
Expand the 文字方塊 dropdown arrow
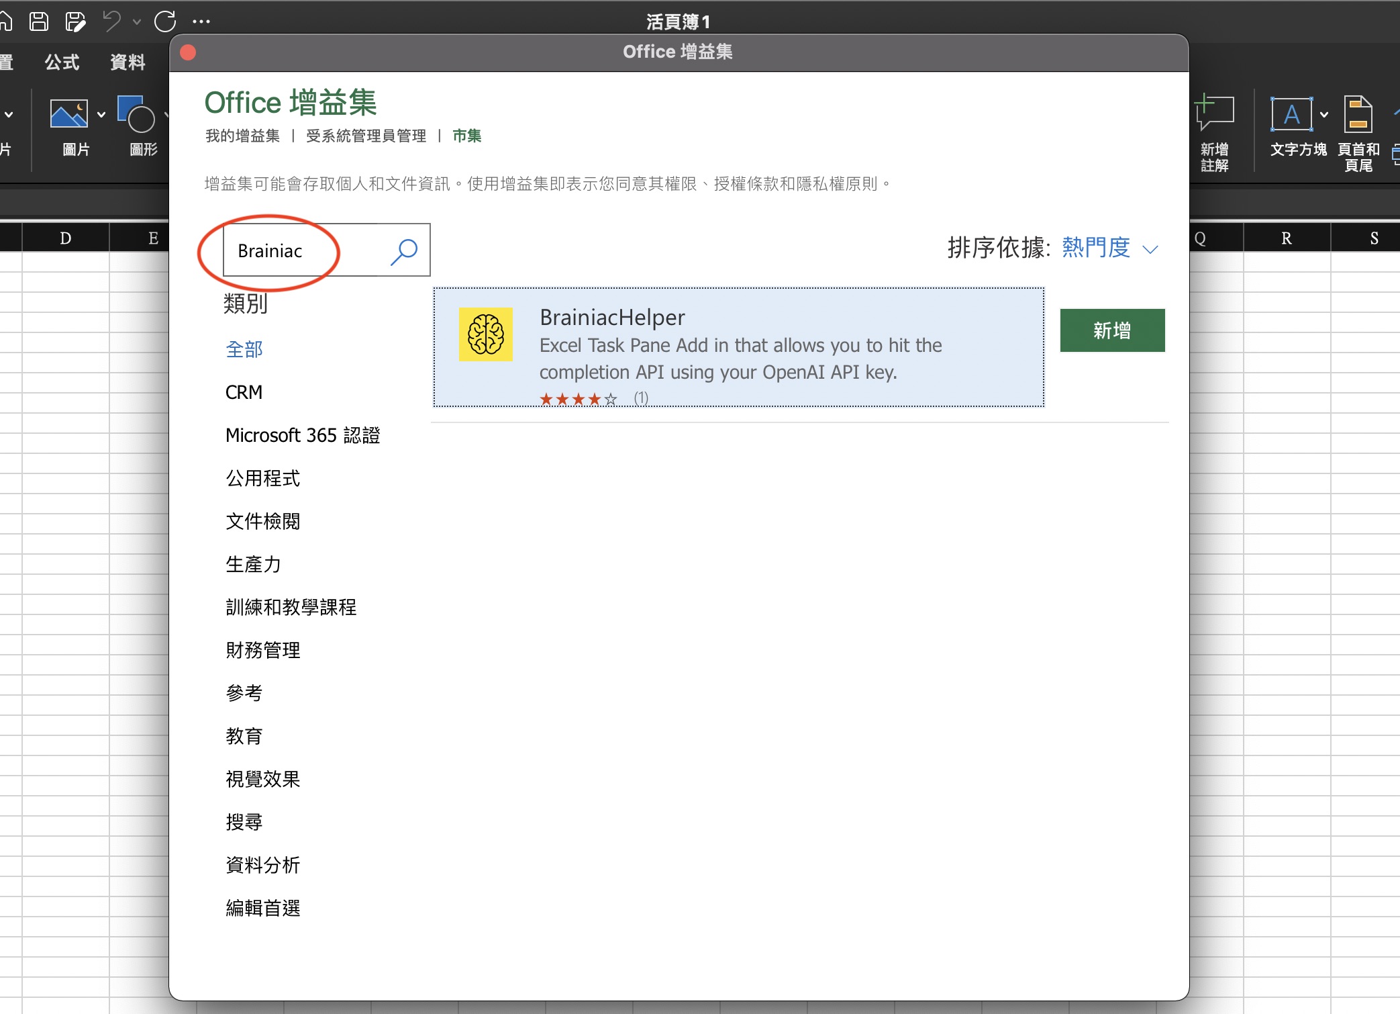[1323, 115]
